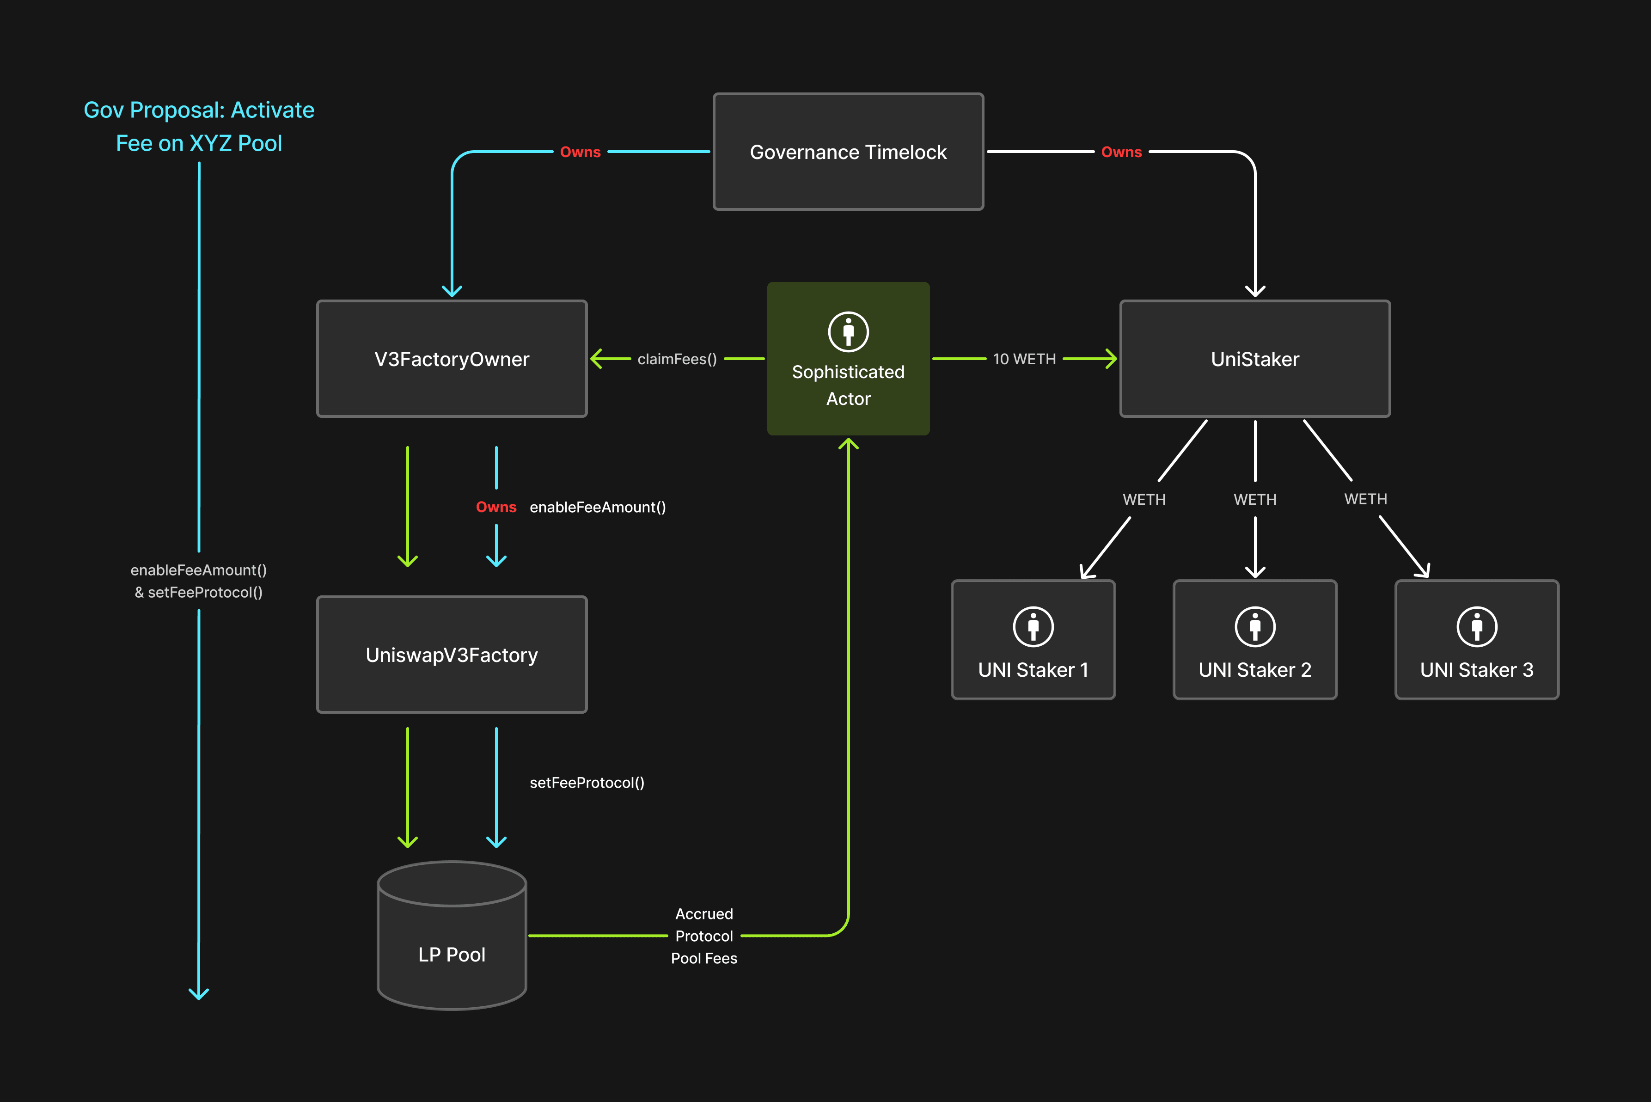
Task: Select the LP Pool cylinder
Action: coord(452,936)
